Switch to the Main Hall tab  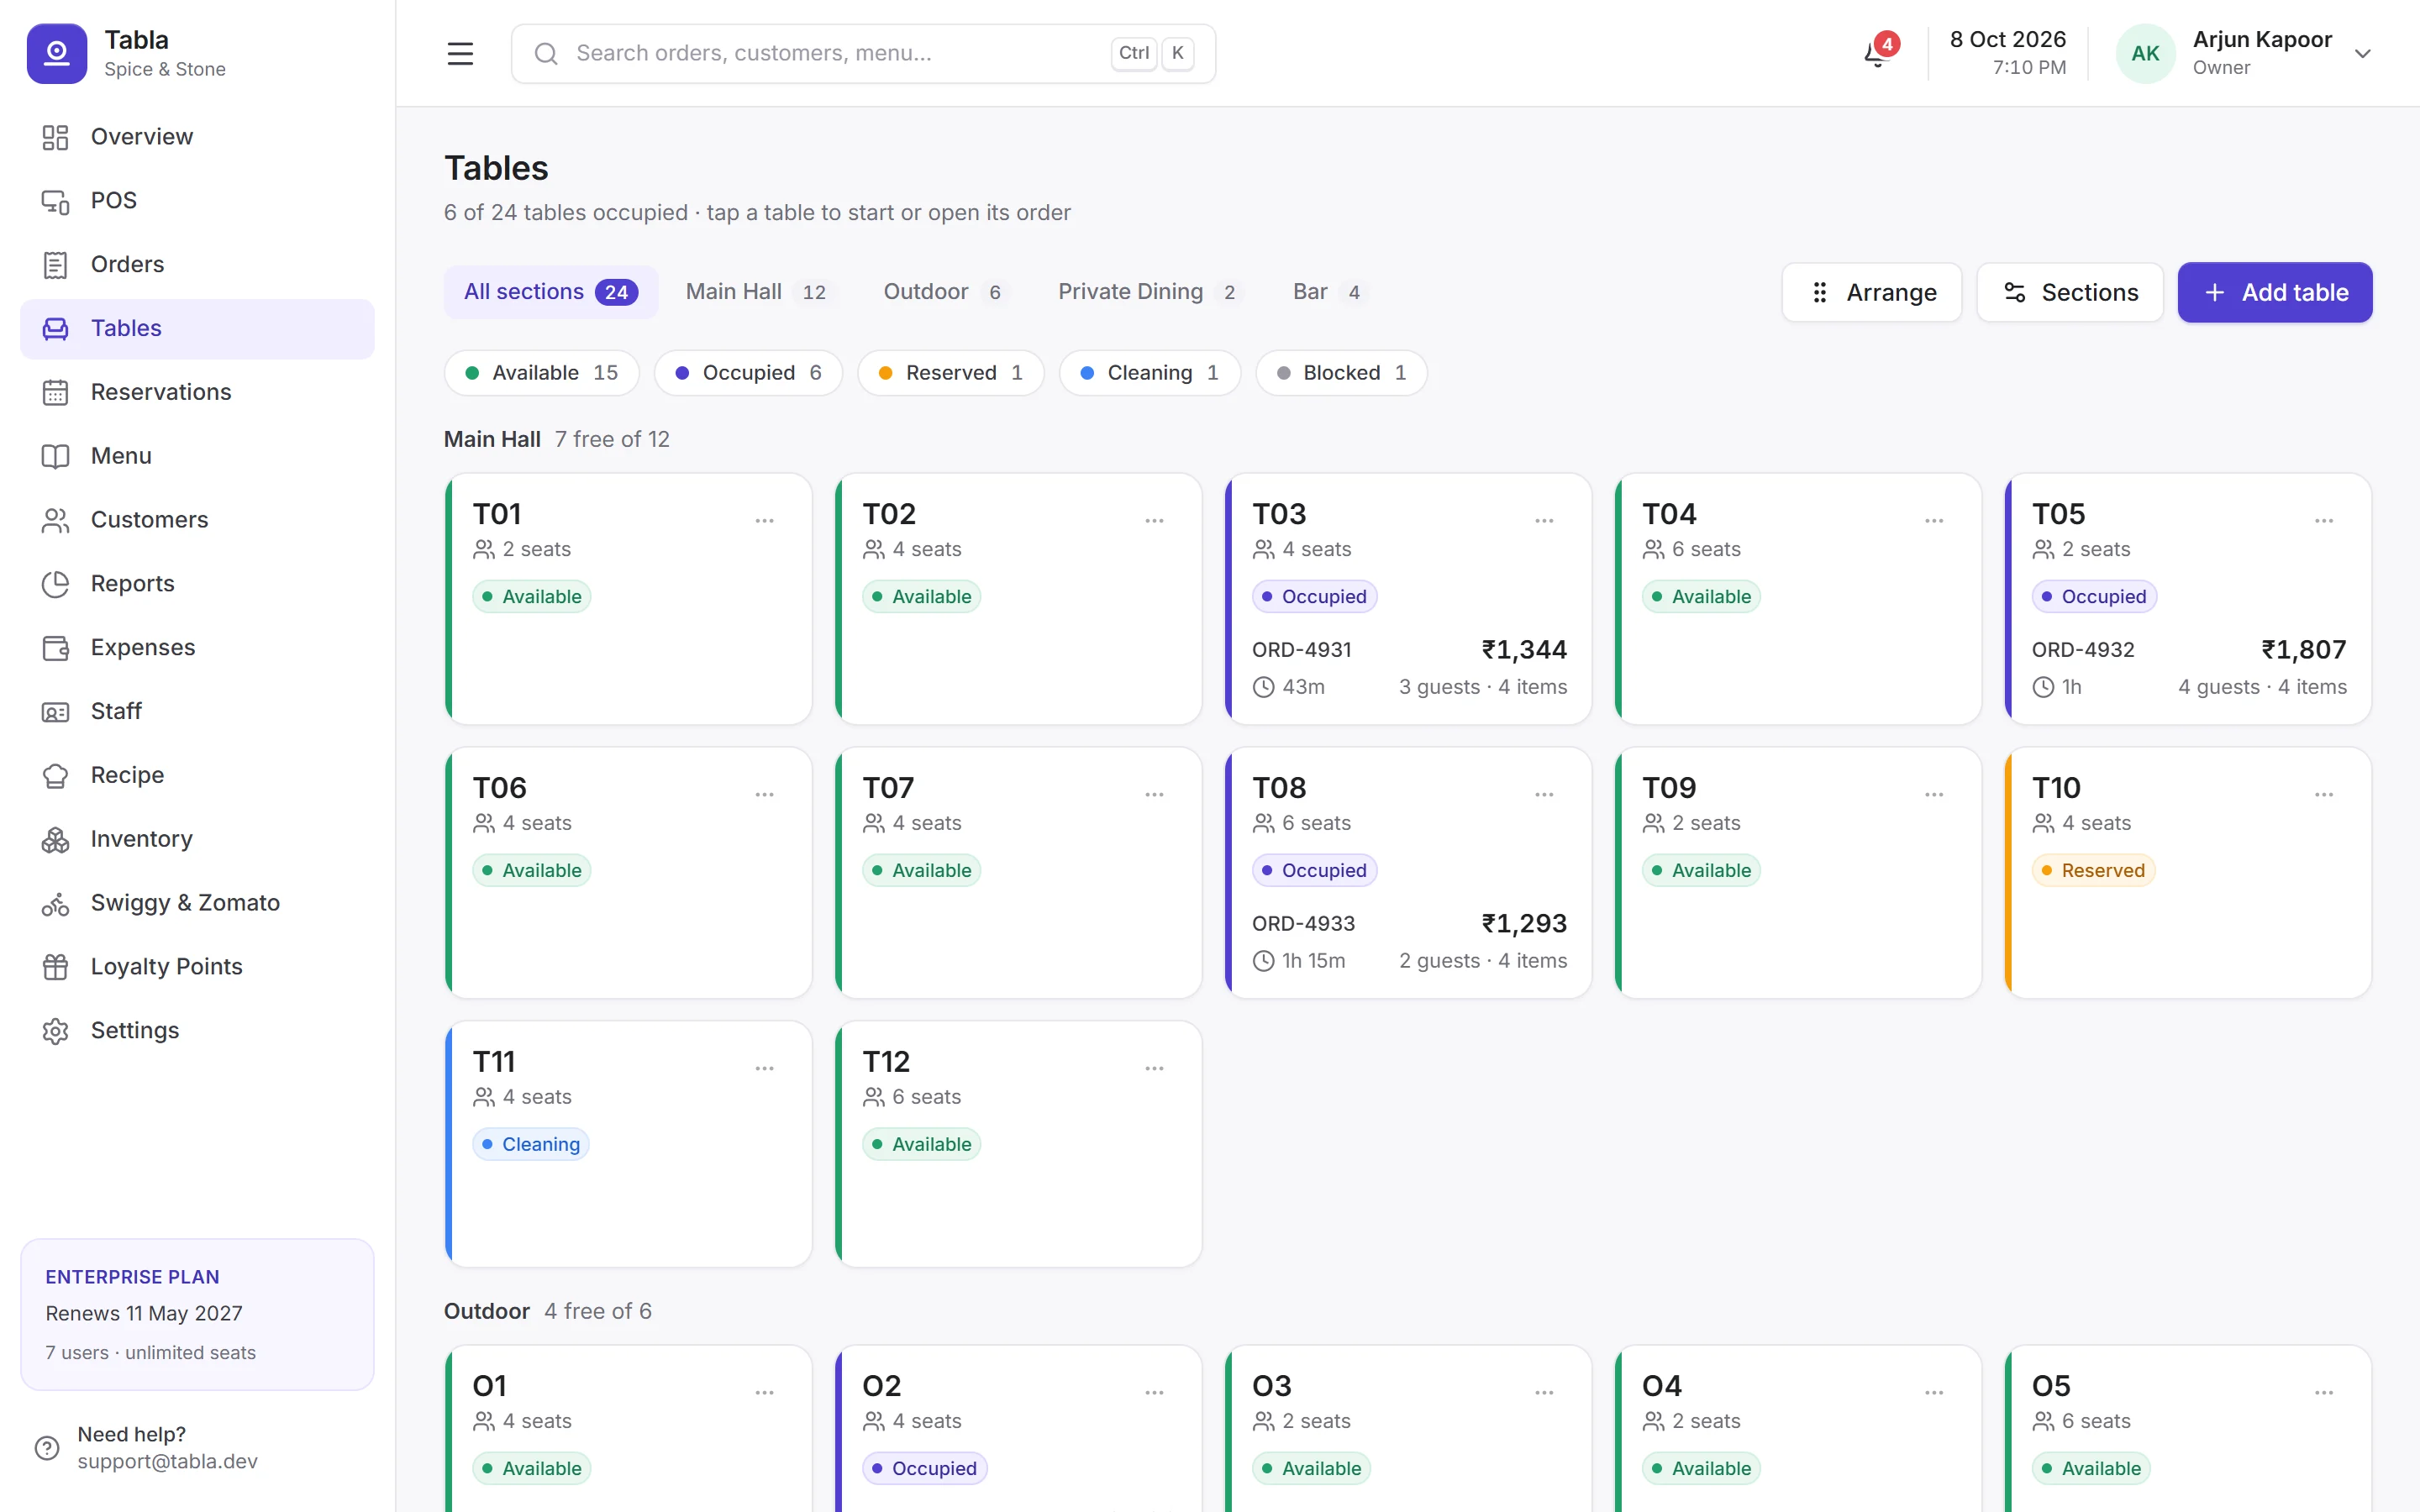(758, 292)
